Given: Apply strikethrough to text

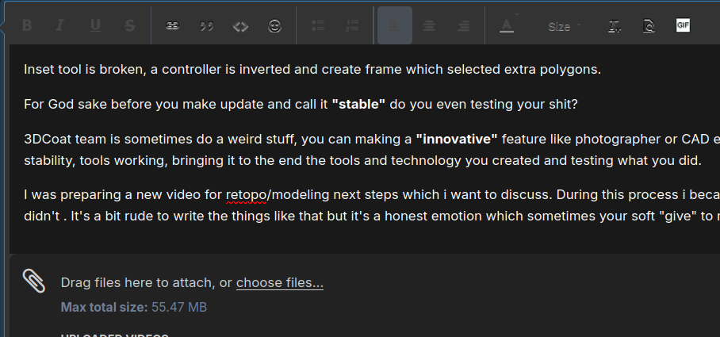Looking at the screenshot, I should tap(129, 26).
